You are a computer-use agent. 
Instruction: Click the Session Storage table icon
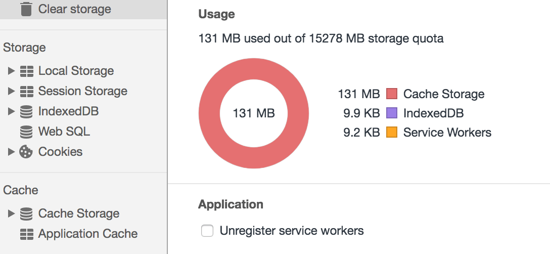point(26,92)
